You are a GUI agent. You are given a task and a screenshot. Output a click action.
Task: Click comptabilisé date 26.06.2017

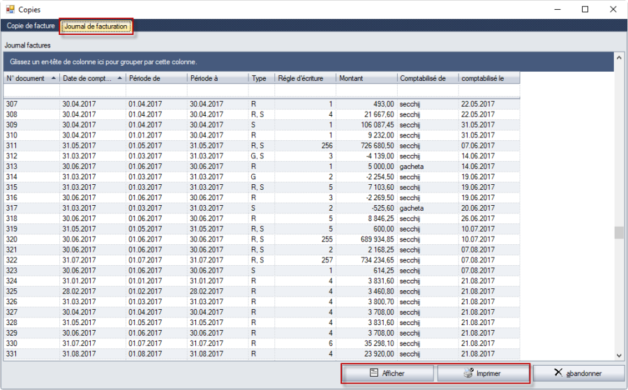coord(478,218)
